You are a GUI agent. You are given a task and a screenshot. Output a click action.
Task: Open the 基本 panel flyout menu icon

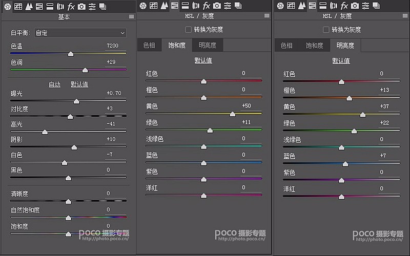[132, 17]
